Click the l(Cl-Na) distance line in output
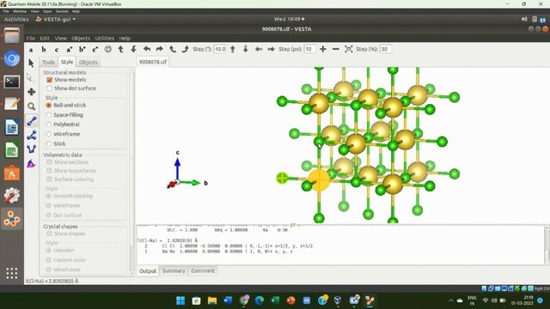550x309 pixels. (x=167, y=240)
